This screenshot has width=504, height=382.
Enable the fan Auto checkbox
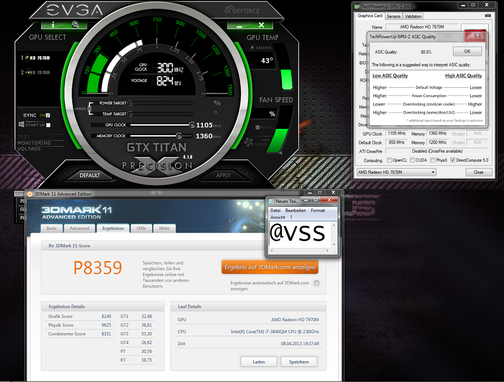[x=257, y=127]
